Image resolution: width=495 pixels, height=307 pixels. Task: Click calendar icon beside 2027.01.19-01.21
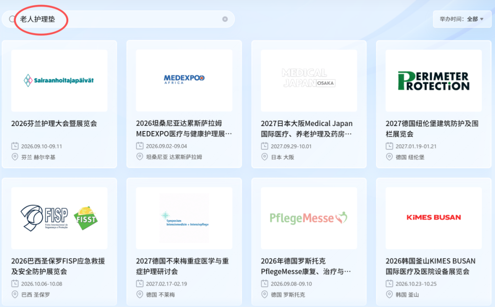pos(389,146)
